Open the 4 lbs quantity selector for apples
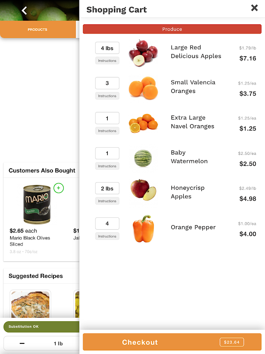The image size is (265, 354). point(107,48)
